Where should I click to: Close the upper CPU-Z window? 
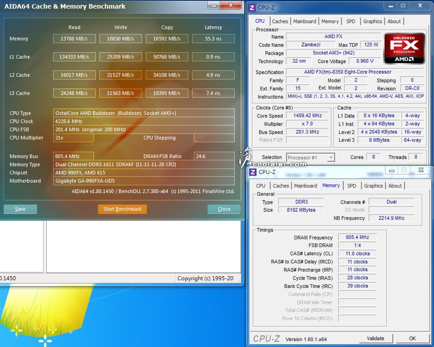coord(420,6)
